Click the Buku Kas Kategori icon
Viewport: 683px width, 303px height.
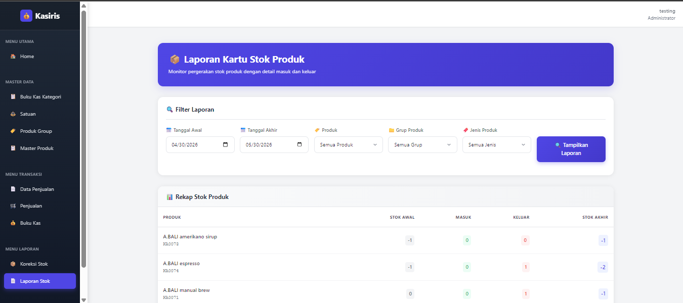click(13, 97)
